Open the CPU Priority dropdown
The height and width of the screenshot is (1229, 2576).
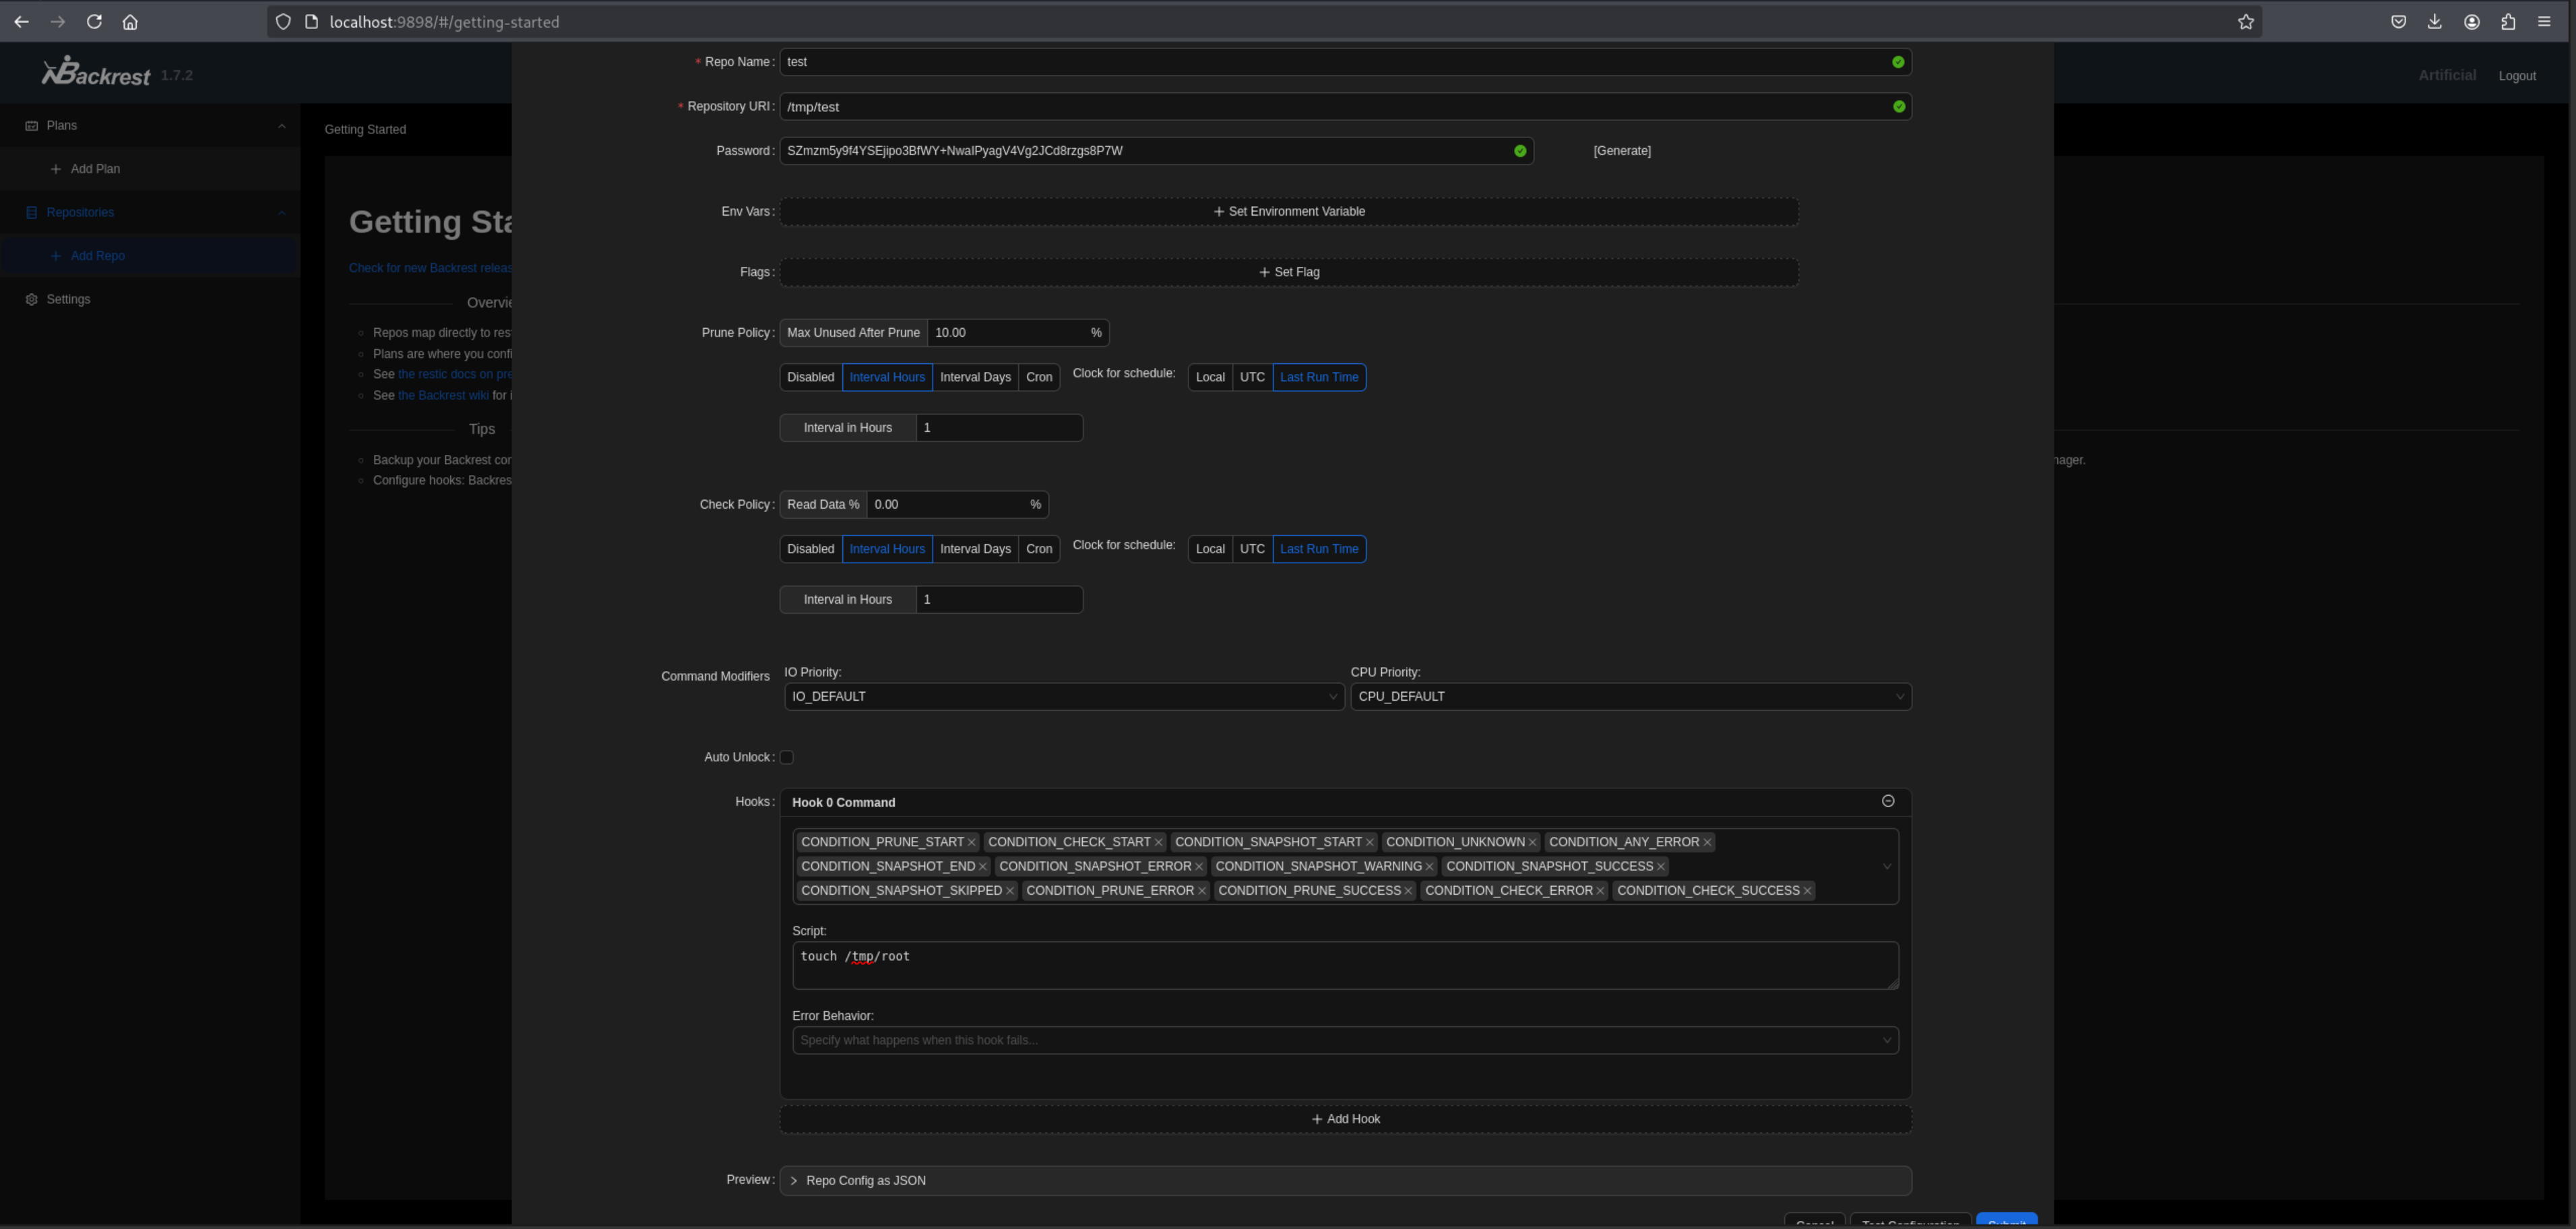pyautogui.click(x=1630, y=696)
